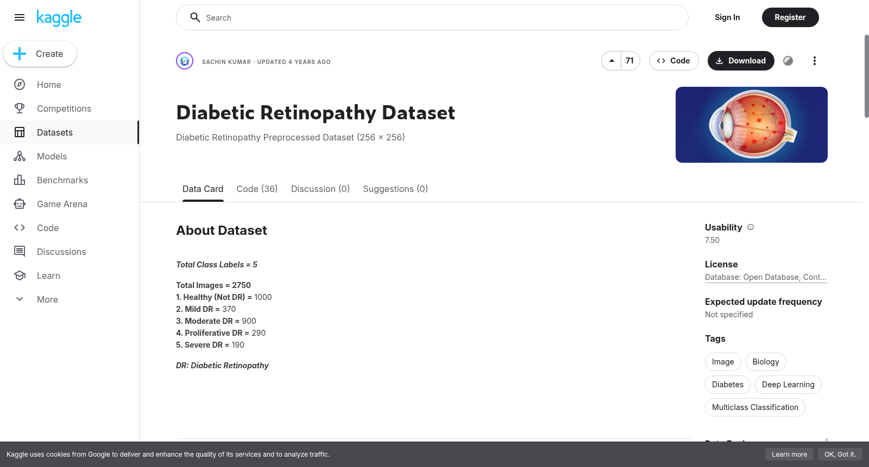The width and height of the screenshot is (869, 467).
Task: Click the Total Images = 2750 text
Action: (213, 285)
